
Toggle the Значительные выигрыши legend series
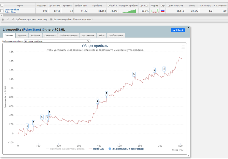tap(126, 149)
